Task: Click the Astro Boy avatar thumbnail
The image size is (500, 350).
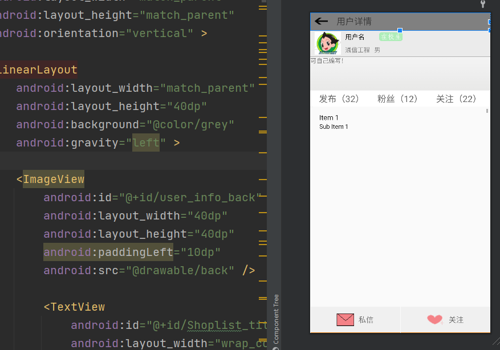Action: 327,43
